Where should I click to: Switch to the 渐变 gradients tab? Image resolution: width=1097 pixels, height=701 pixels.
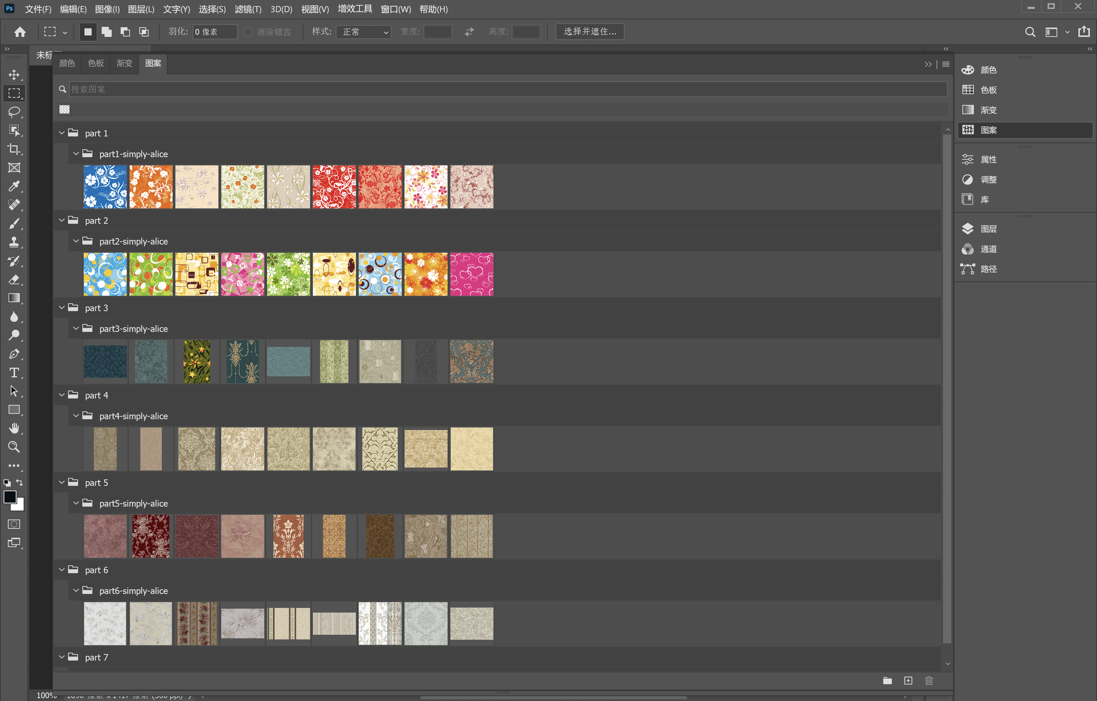[x=124, y=63]
